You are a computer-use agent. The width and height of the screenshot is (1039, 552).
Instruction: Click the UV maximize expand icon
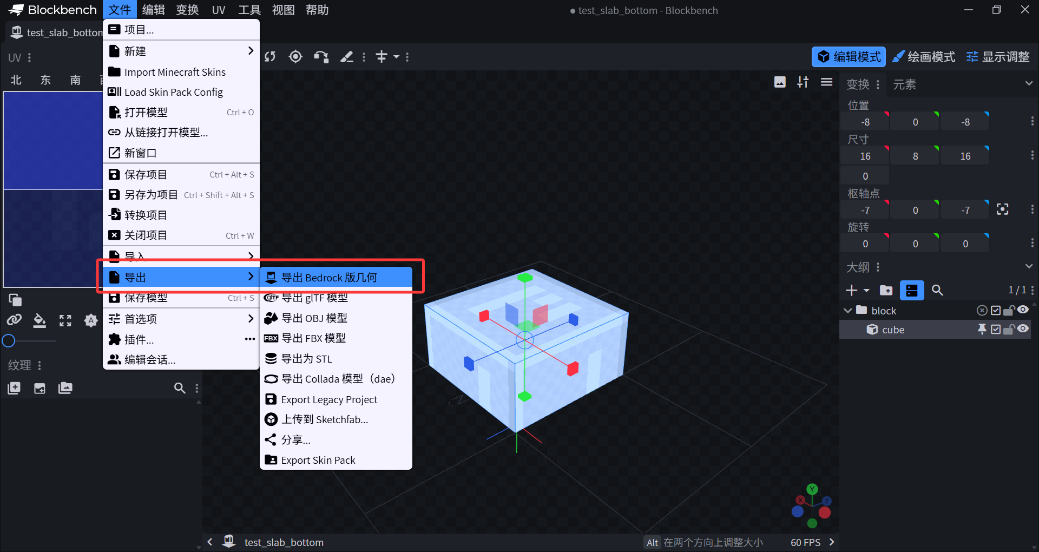click(65, 320)
